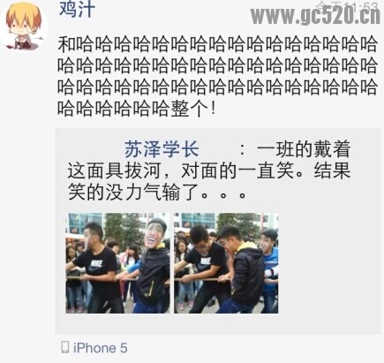Open the grey quoted repost card
This screenshot has height=363, width=384.
(218, 231)
